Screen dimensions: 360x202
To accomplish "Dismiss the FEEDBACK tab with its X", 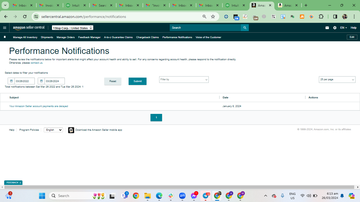I will pyautogui.click(x=20, y=183).
